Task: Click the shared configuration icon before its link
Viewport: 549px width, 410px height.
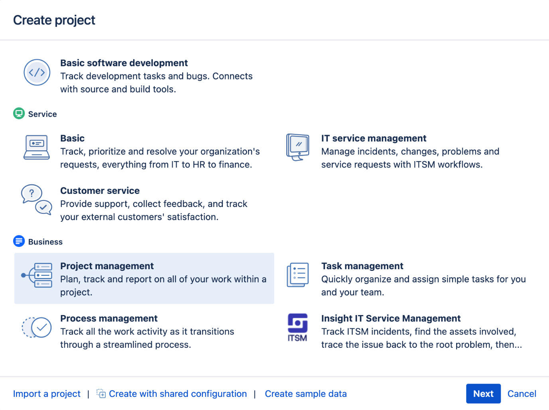Action: pos(101,393)
